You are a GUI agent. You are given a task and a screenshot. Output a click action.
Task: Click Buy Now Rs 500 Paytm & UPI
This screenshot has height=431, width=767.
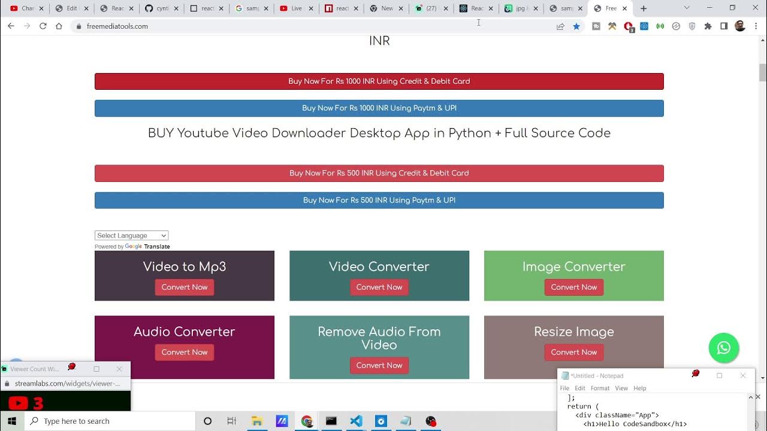[x=379, y=200]
